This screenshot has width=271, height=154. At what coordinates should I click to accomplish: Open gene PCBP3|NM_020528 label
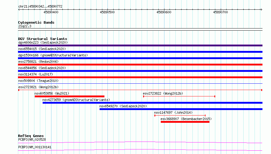point(32,139)
